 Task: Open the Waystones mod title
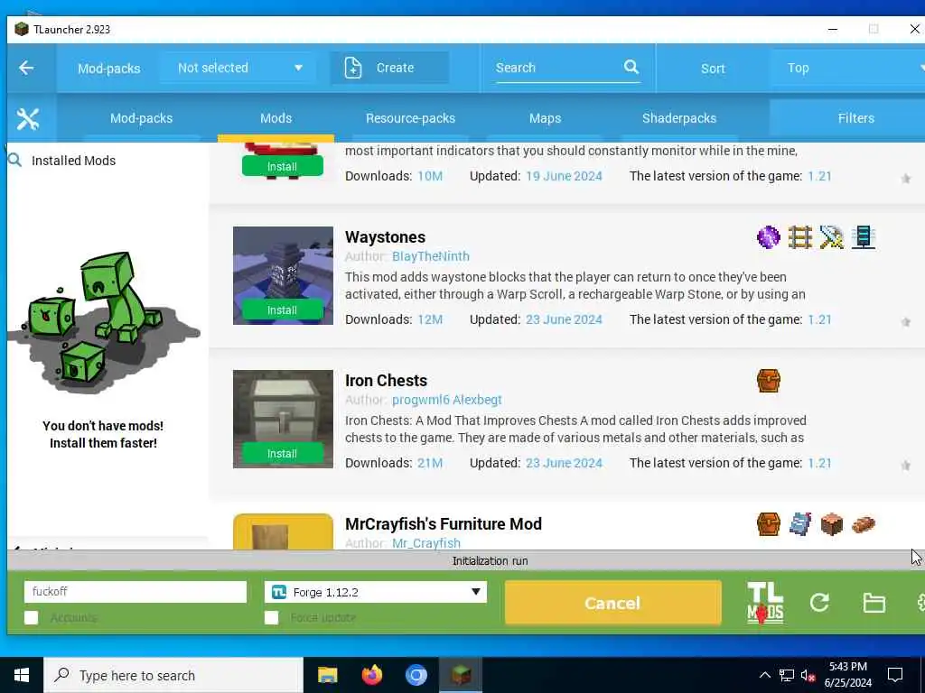385,237
